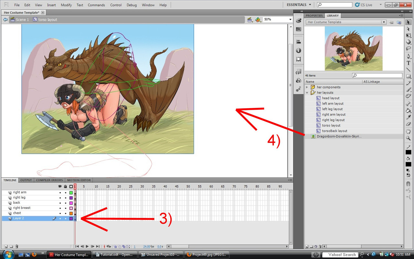The width and height of the screenshot is (414, 259).
Task: Open the Info panel icon
Action: (x=299, y=51)
